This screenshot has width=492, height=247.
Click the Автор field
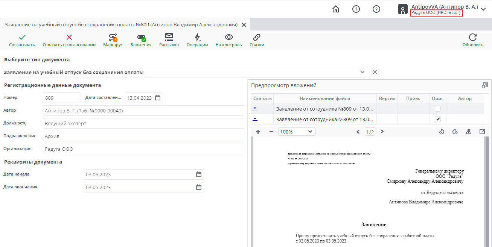point(144,111)
